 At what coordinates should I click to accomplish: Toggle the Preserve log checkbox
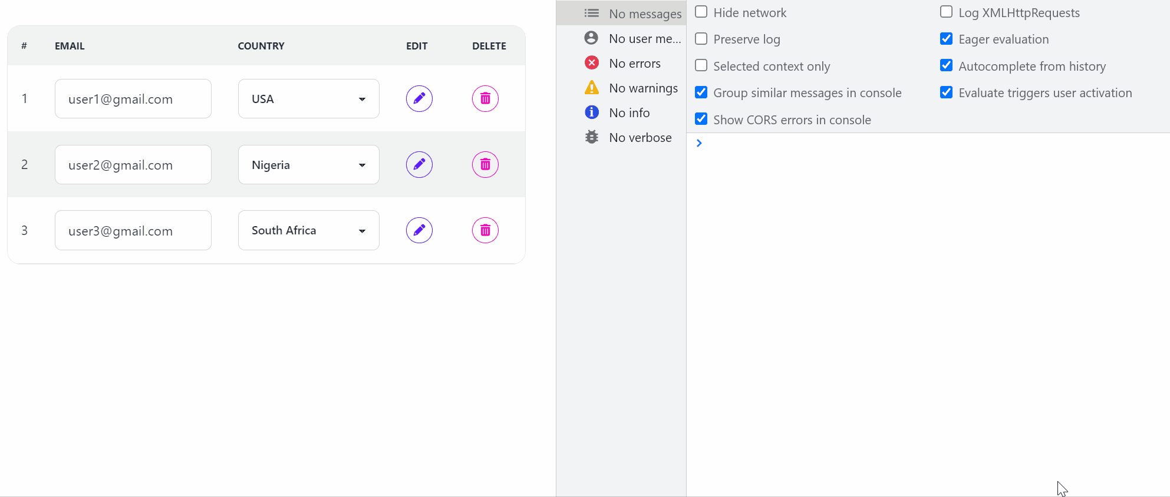tap(701, 39)
